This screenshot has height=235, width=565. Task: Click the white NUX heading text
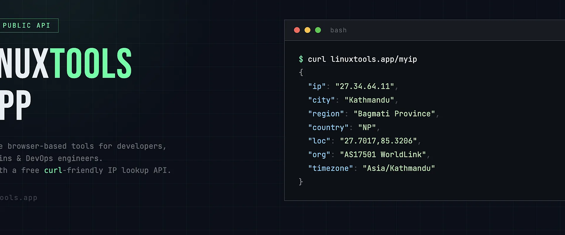[x=24, y=63]
